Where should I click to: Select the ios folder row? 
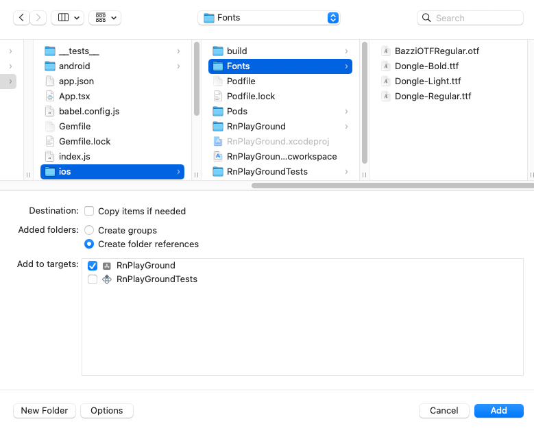(112, 171)
